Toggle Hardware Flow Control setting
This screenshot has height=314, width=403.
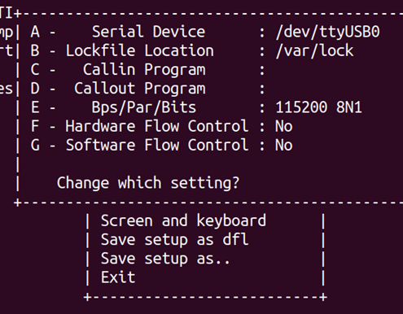point(161,126)
